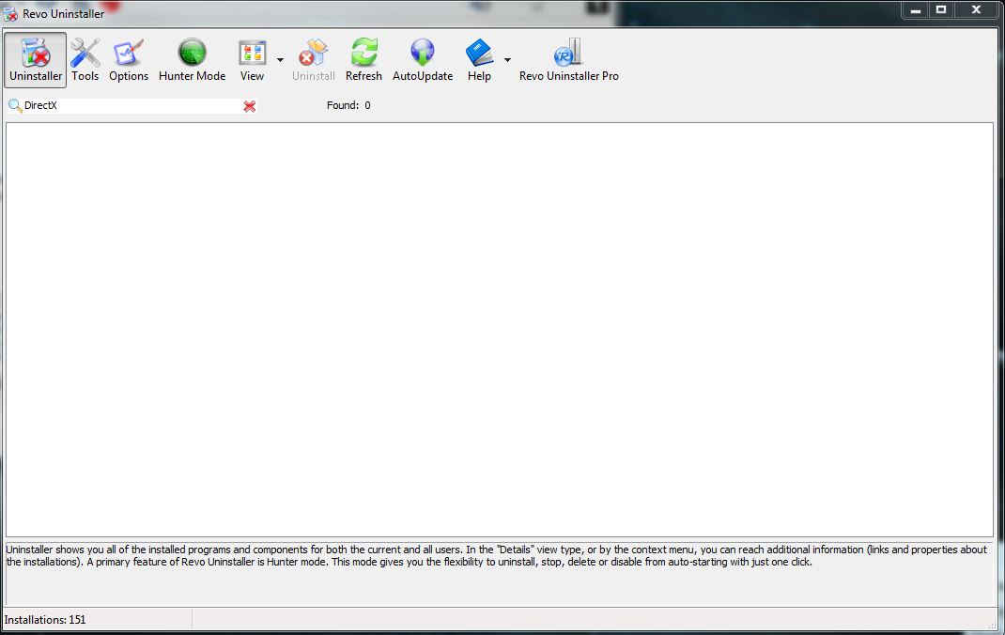Expand the Help dropdown arrow

[x=507, y=60]
